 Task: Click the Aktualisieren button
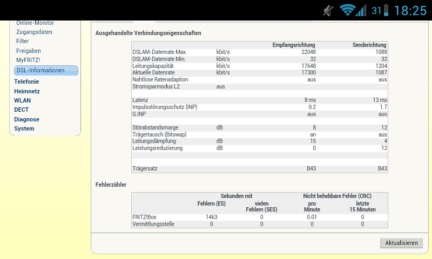click(401, 243)
